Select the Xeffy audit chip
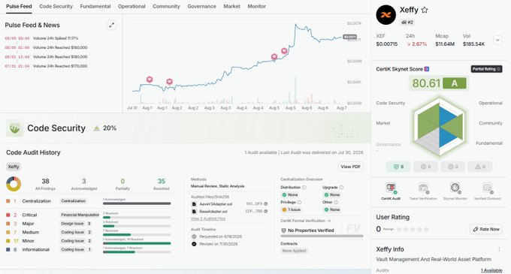Image resolution: width=511 pixels, height=274 pixels. 14,167
